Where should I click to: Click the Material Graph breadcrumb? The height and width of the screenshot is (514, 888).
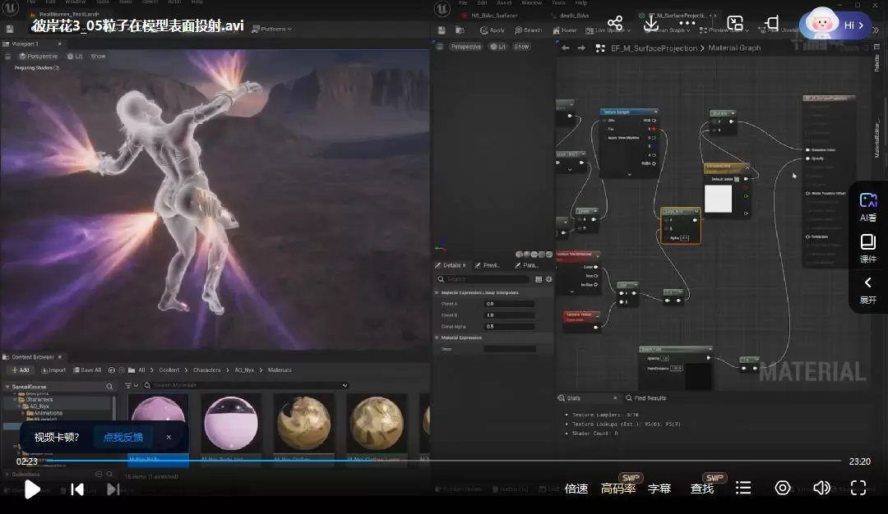[734, 48]
